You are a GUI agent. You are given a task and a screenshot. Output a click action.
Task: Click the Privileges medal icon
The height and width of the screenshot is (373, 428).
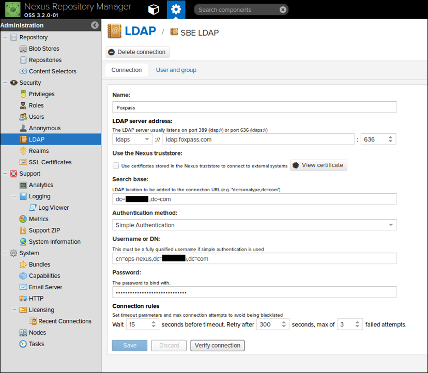click(x=23, y=94)
